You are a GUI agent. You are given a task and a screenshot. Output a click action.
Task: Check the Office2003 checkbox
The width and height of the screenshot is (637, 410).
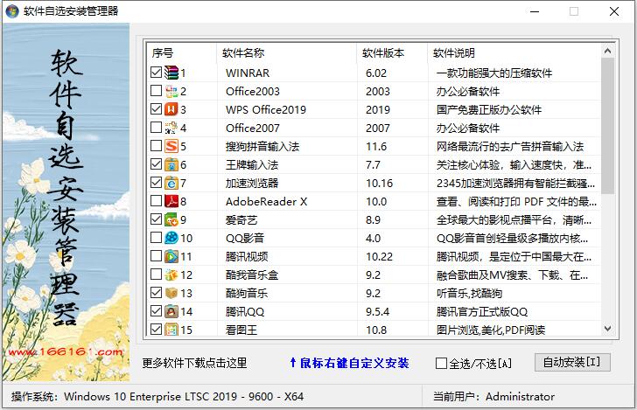click(156, 91)
